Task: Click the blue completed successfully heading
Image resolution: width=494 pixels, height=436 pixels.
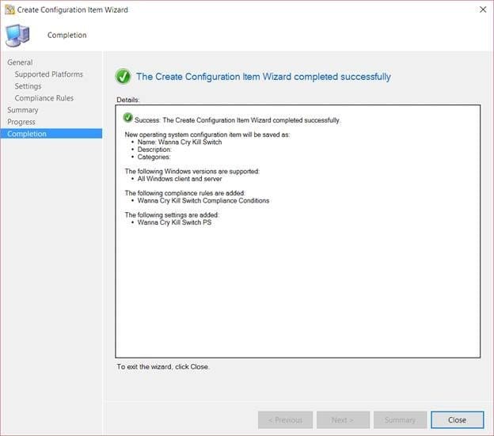Action: 264,77
